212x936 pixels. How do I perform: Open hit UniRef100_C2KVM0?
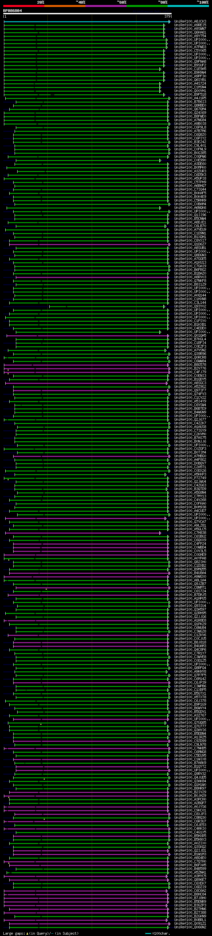[x=190, y=434]
